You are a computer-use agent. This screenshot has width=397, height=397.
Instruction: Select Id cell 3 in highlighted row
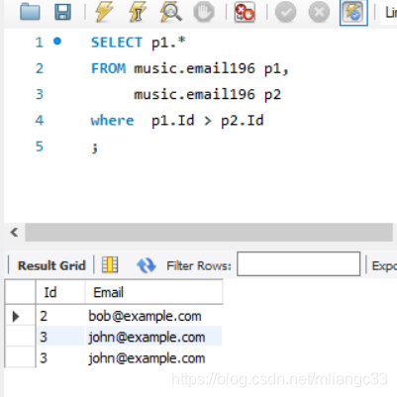[x=60, y=337]
